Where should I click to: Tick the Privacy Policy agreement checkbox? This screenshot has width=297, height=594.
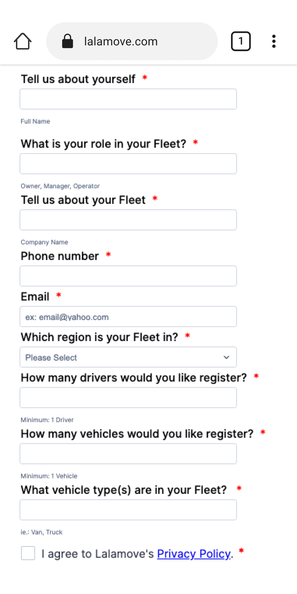(28, 553)
